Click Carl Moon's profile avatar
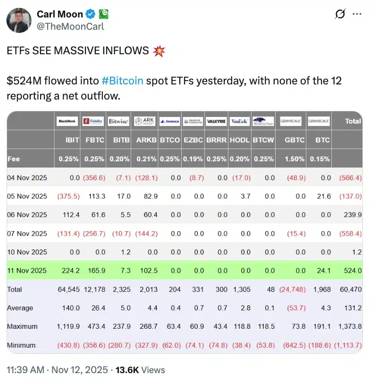This screenshot has height=383, width=370. (x=19, y=20)
